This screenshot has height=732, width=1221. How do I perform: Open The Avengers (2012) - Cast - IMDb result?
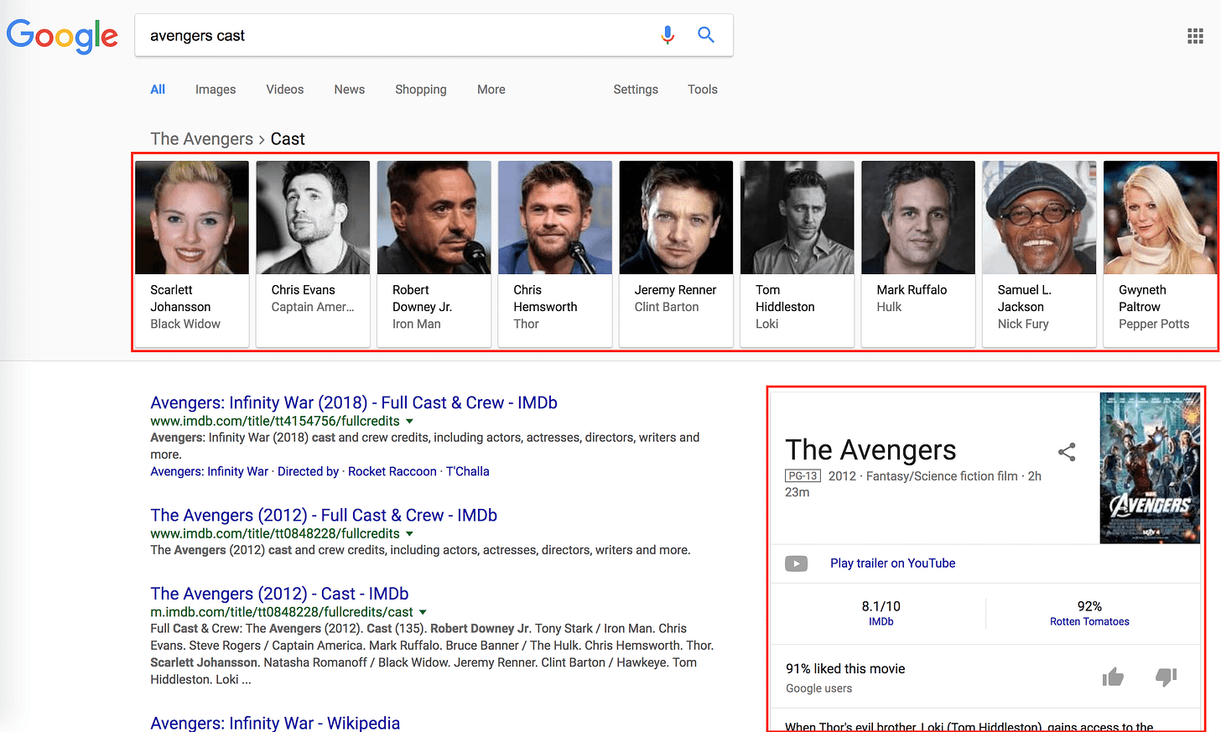tap(279, 594)
